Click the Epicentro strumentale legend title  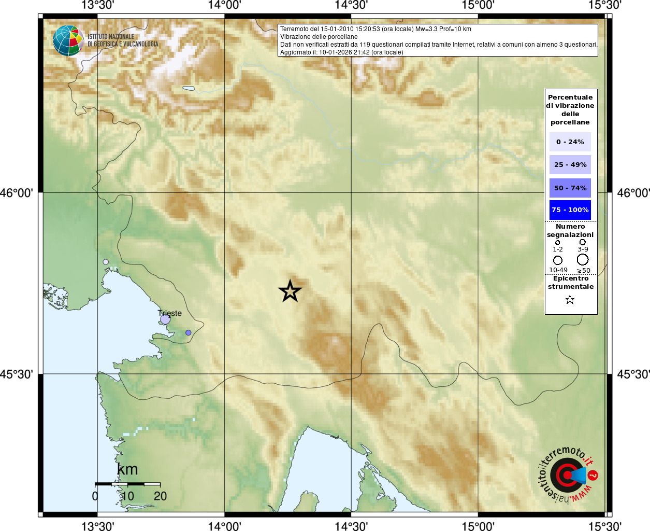571,282
